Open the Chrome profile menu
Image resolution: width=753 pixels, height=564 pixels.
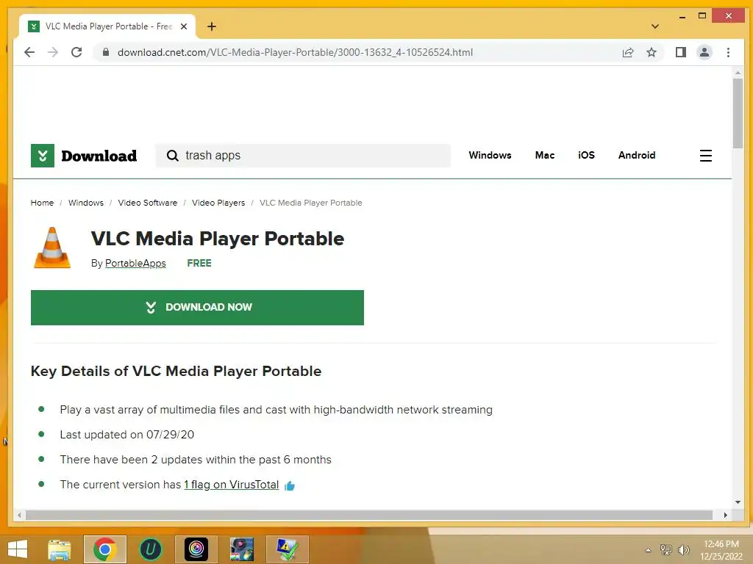[x=704, y=52]
